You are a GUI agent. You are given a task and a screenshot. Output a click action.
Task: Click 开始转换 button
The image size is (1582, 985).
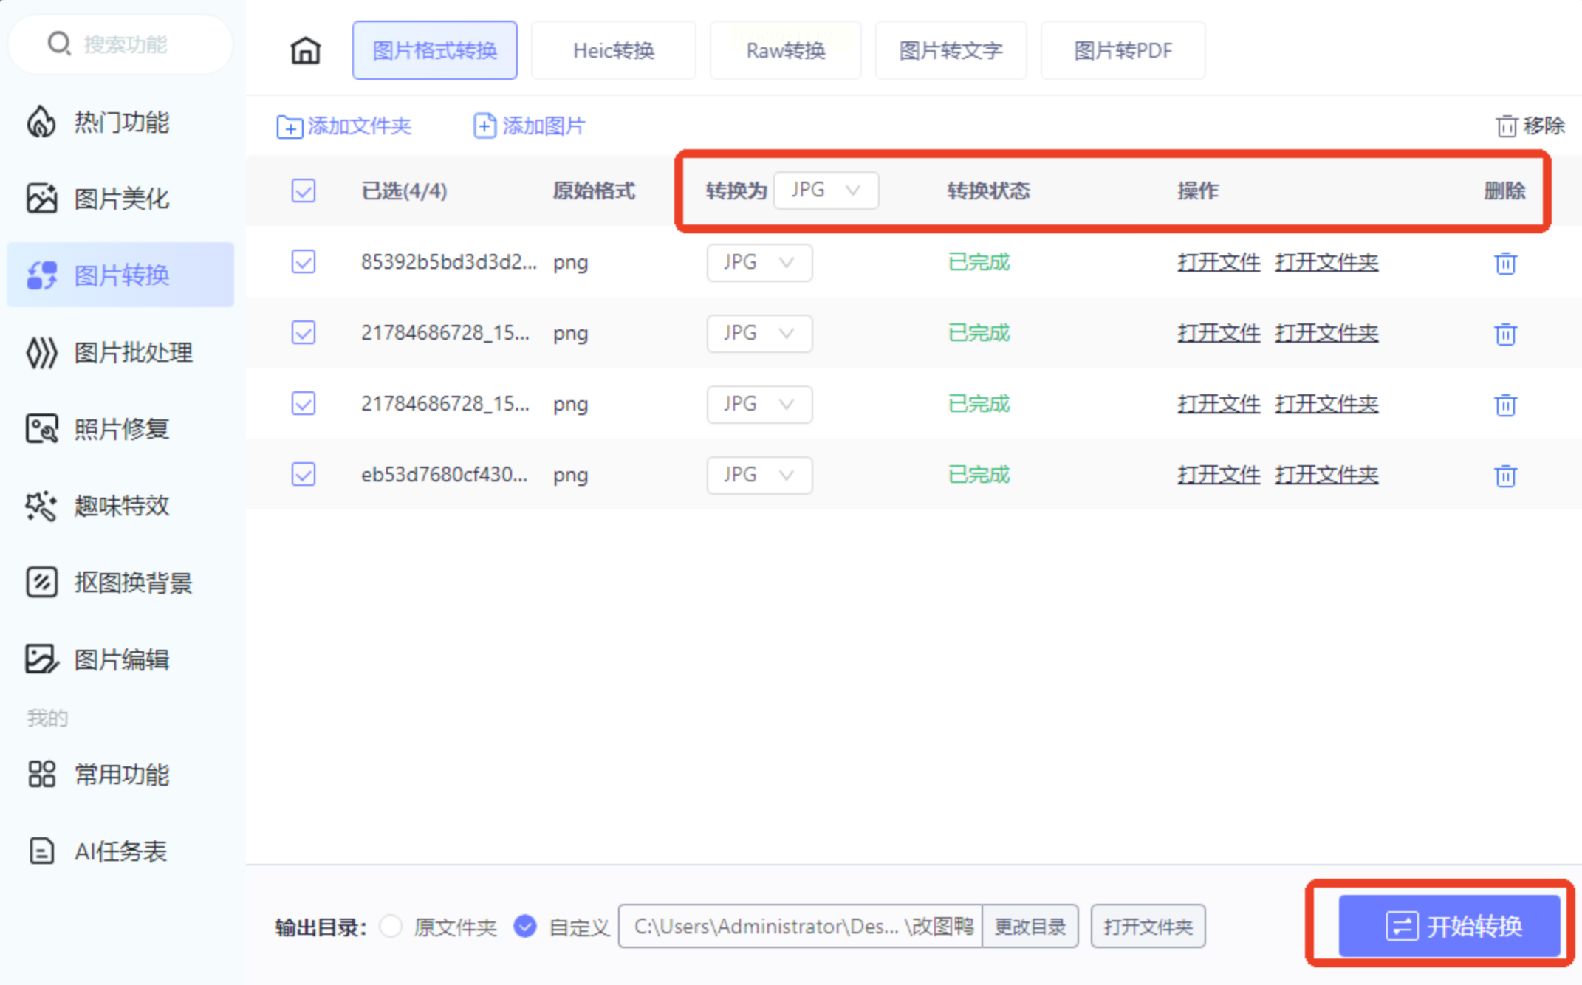pos(1449,925)
